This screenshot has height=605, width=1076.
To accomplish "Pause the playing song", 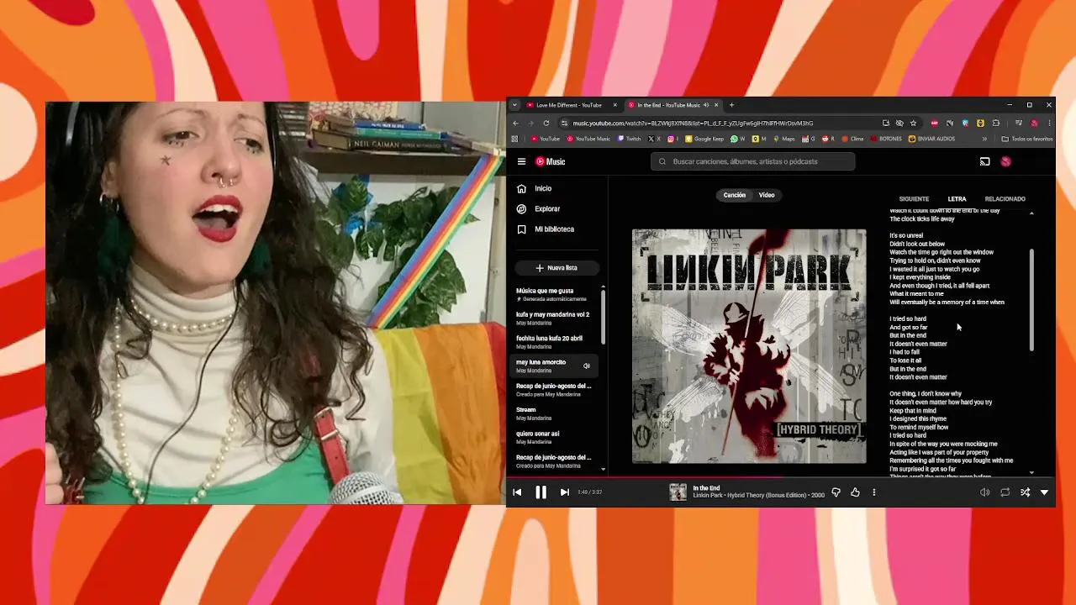I will point(541,492).
